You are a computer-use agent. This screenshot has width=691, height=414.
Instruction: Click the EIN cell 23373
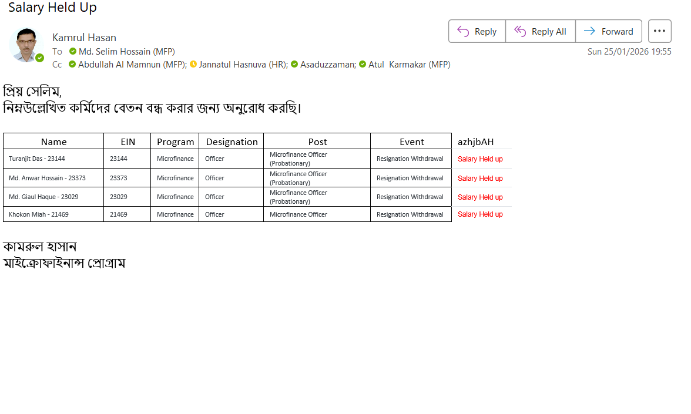click(x=119, y=178)
